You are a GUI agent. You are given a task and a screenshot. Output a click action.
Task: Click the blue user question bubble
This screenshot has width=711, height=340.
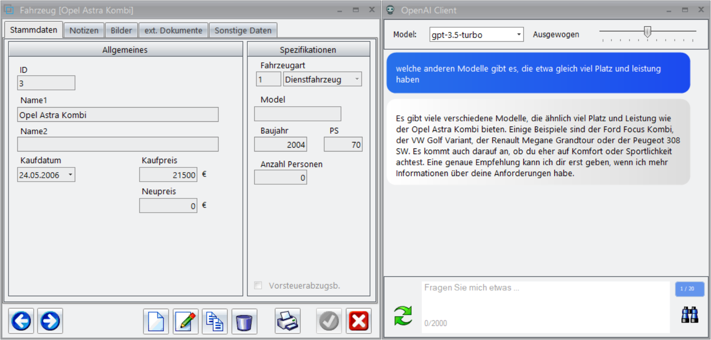538,73
